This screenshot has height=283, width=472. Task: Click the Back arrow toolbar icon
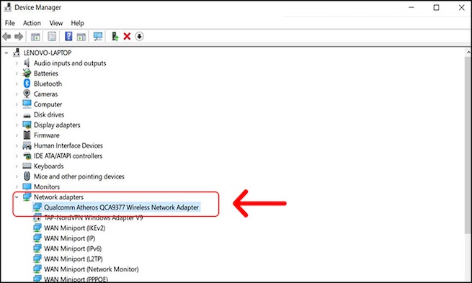(x=6, y=37)
